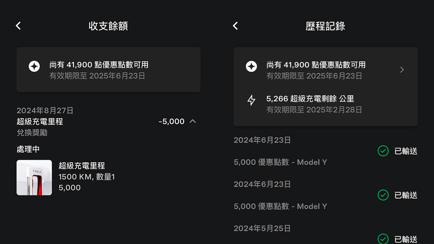Select the second 5,000 優惠點數 - Model Y entry
This screenshot has height=244, width=434.
click(280, 206)
